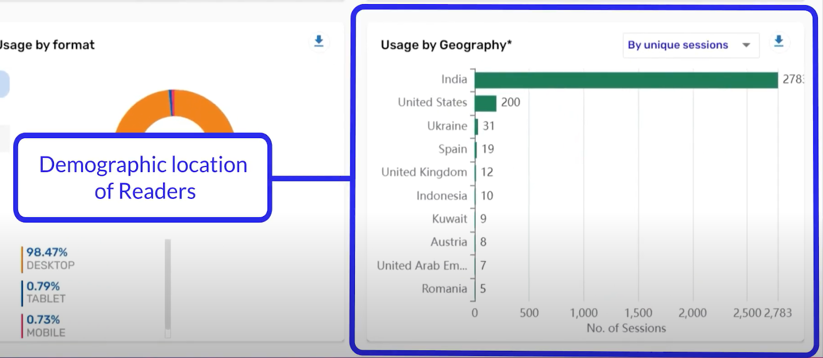Viewport: 823px width, 358px height.
Task: Click the value 10 next to Indonesia
Action: click(x=487, y=196)
